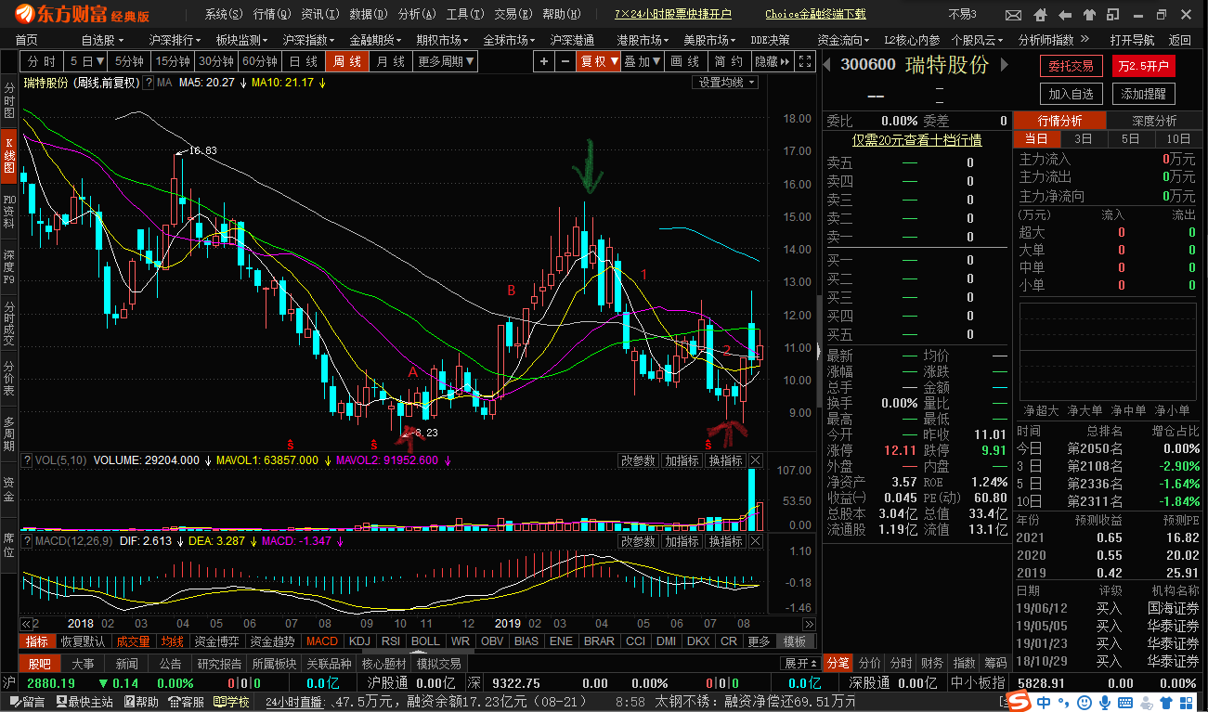1208x712 pixels.
Task: Close the MACD indicator panel
Action: 755,541
